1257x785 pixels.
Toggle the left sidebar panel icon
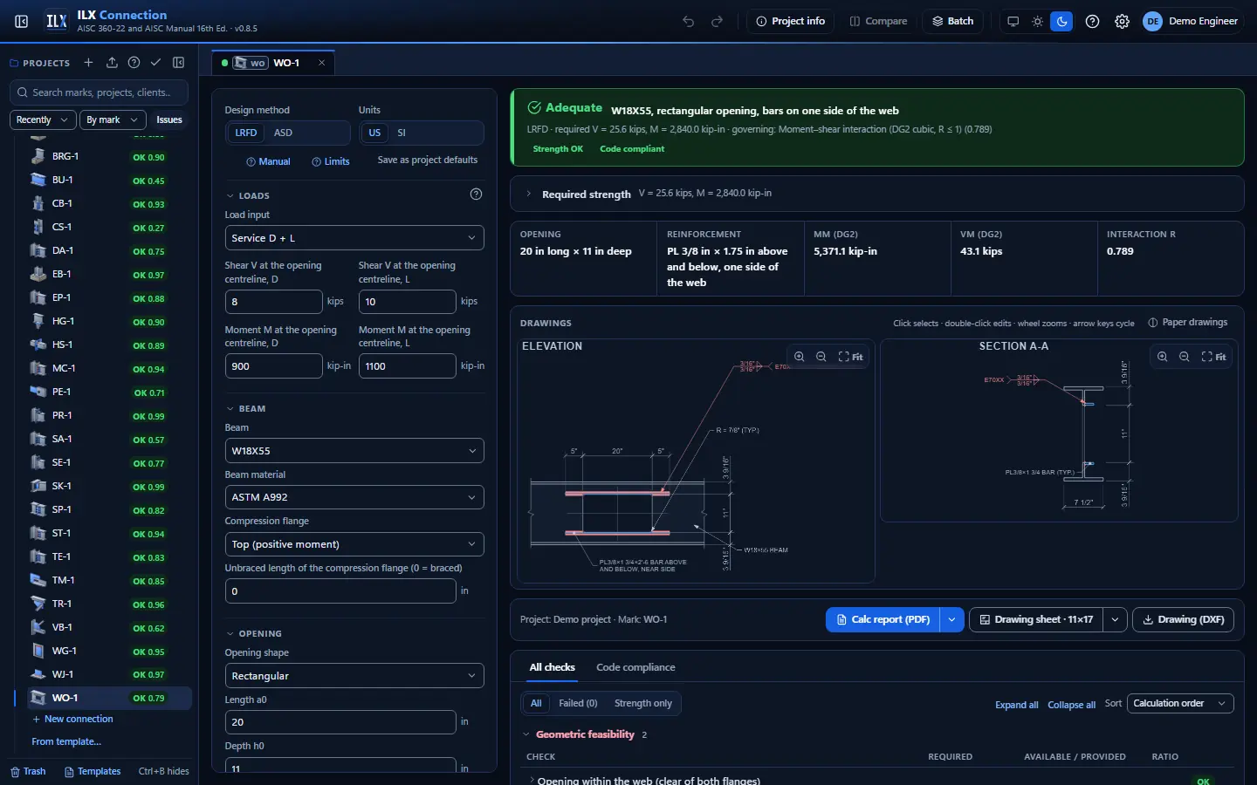click(22, 21)
